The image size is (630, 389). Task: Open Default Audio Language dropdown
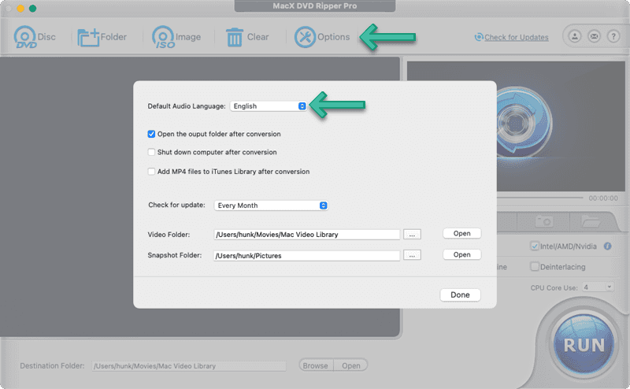[268, 106]
